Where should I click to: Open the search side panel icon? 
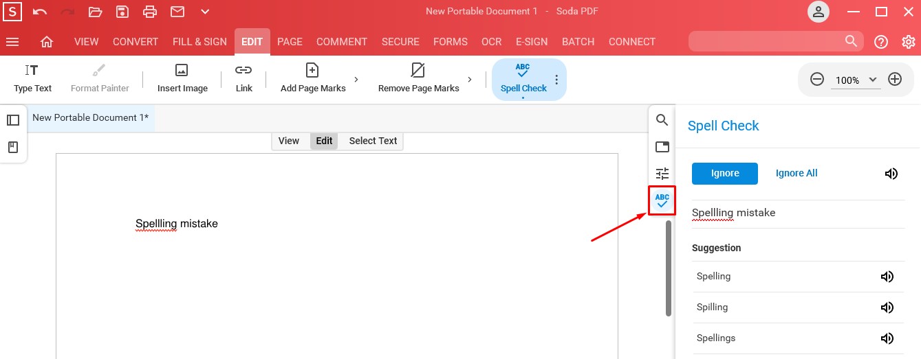(x=662, y=120)
